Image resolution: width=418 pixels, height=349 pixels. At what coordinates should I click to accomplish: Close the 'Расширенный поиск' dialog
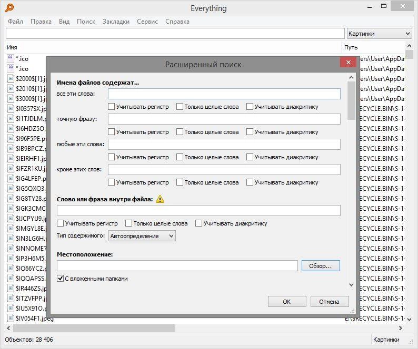click(x=349, y=63)
